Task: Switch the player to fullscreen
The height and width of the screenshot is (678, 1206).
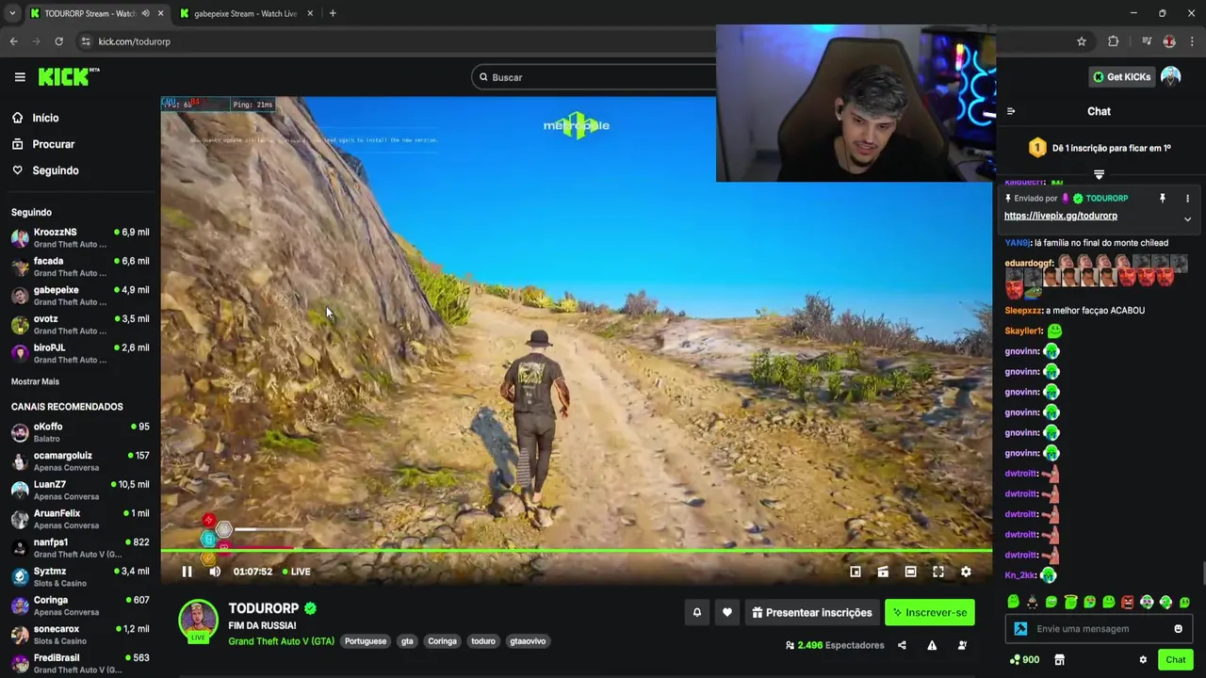Action: click(x=938, y=572)
